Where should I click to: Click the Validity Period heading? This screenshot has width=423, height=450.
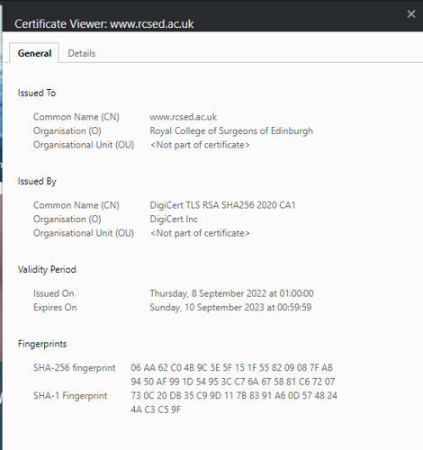47,270
